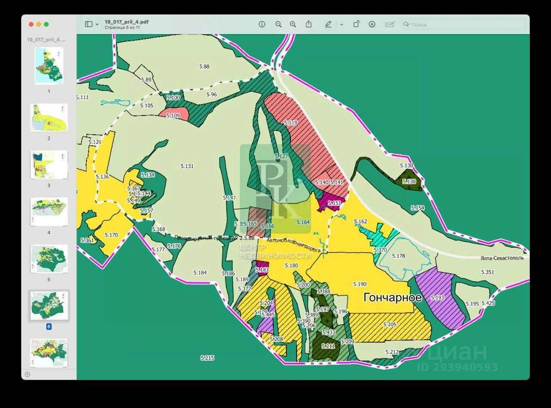551x408 pixels.
Task: Zoom out using the magnifier minus icon
Action: tap(278, 25)
